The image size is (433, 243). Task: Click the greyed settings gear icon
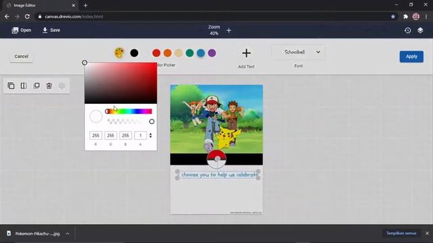click(x=62, y=86)
